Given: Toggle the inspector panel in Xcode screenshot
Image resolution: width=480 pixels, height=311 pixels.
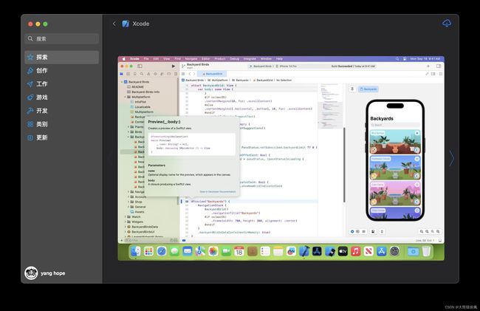Looking at the screenshot, I should (439, 66).
